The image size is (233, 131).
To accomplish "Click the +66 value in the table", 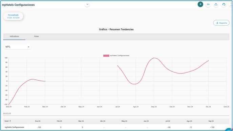I will tap(169, 127).
